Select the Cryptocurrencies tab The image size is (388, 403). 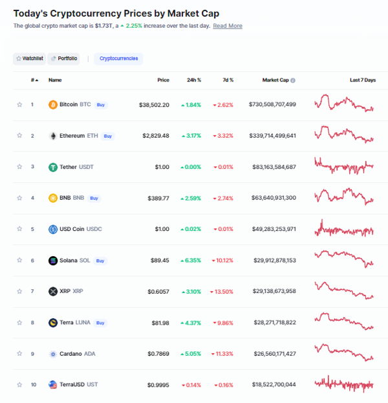(118, 59)
